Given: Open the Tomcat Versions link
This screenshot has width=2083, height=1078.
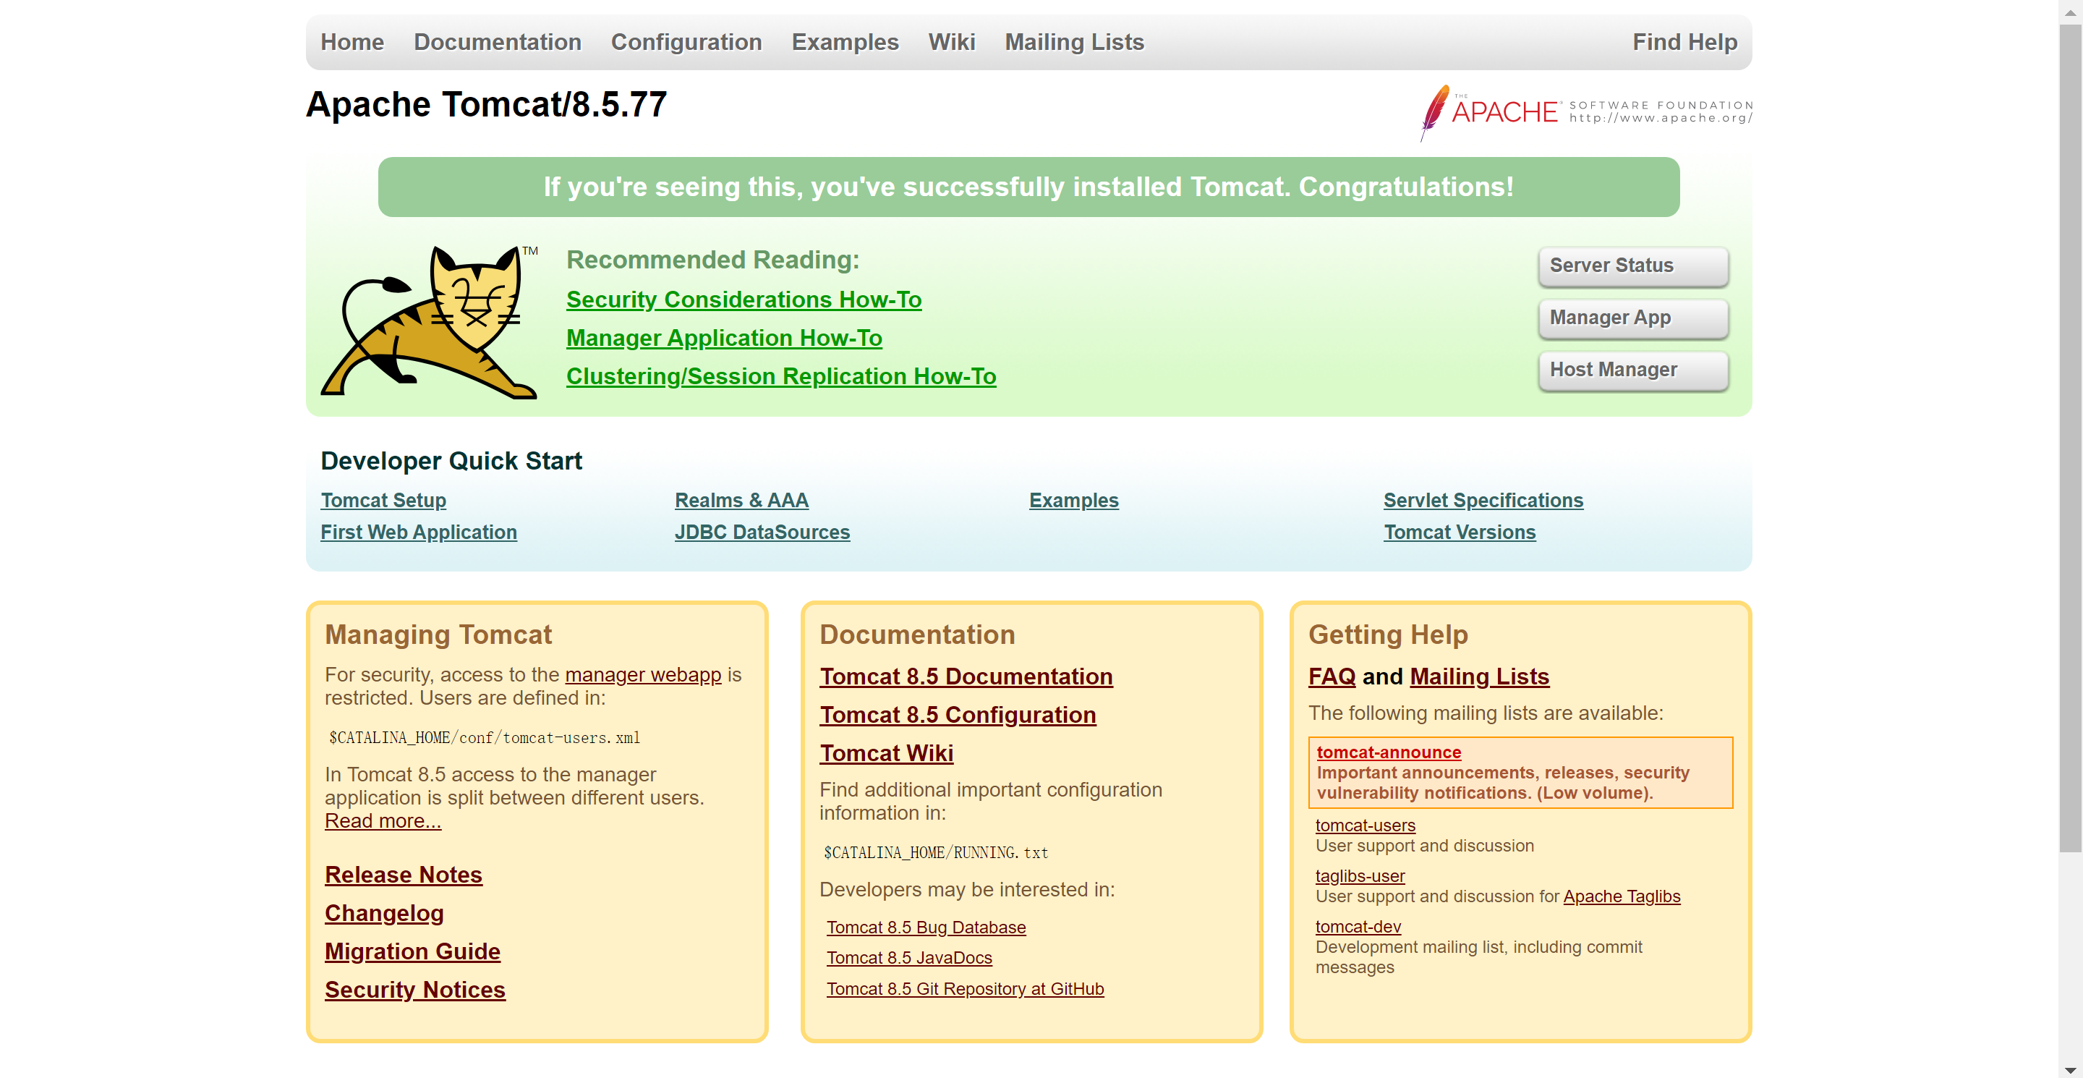Looking at the screenshot, I should [x=1459, y=532].
